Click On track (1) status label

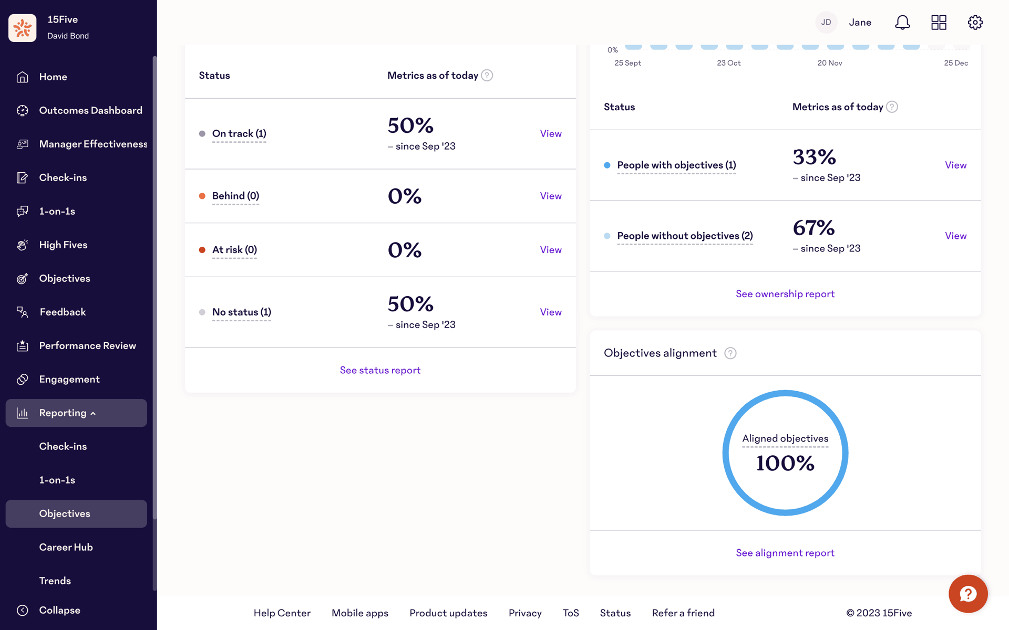point(239,134)
